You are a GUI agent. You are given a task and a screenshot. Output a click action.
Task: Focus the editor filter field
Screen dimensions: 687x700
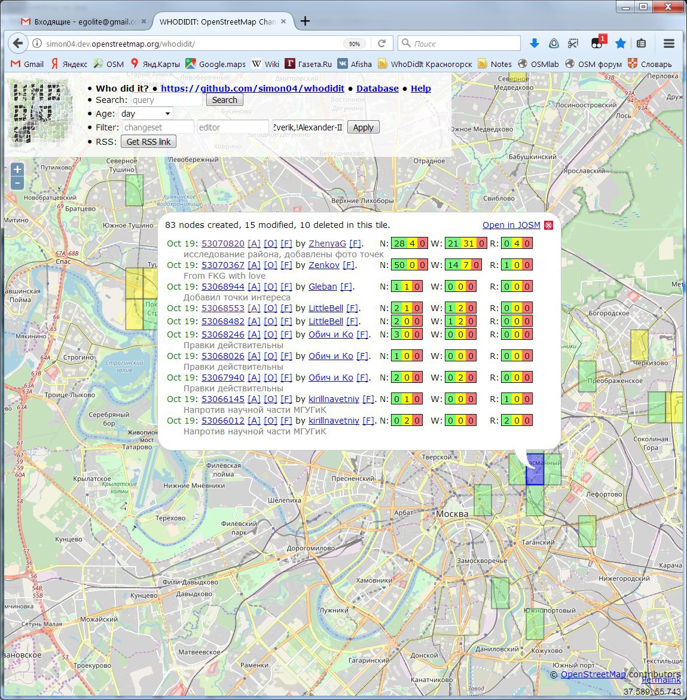coord(233,127)
